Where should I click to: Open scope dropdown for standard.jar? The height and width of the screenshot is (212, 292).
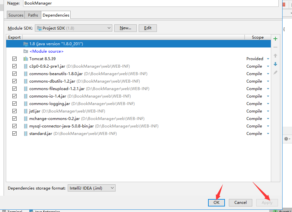pyautogui.click(x=268, y=134)
